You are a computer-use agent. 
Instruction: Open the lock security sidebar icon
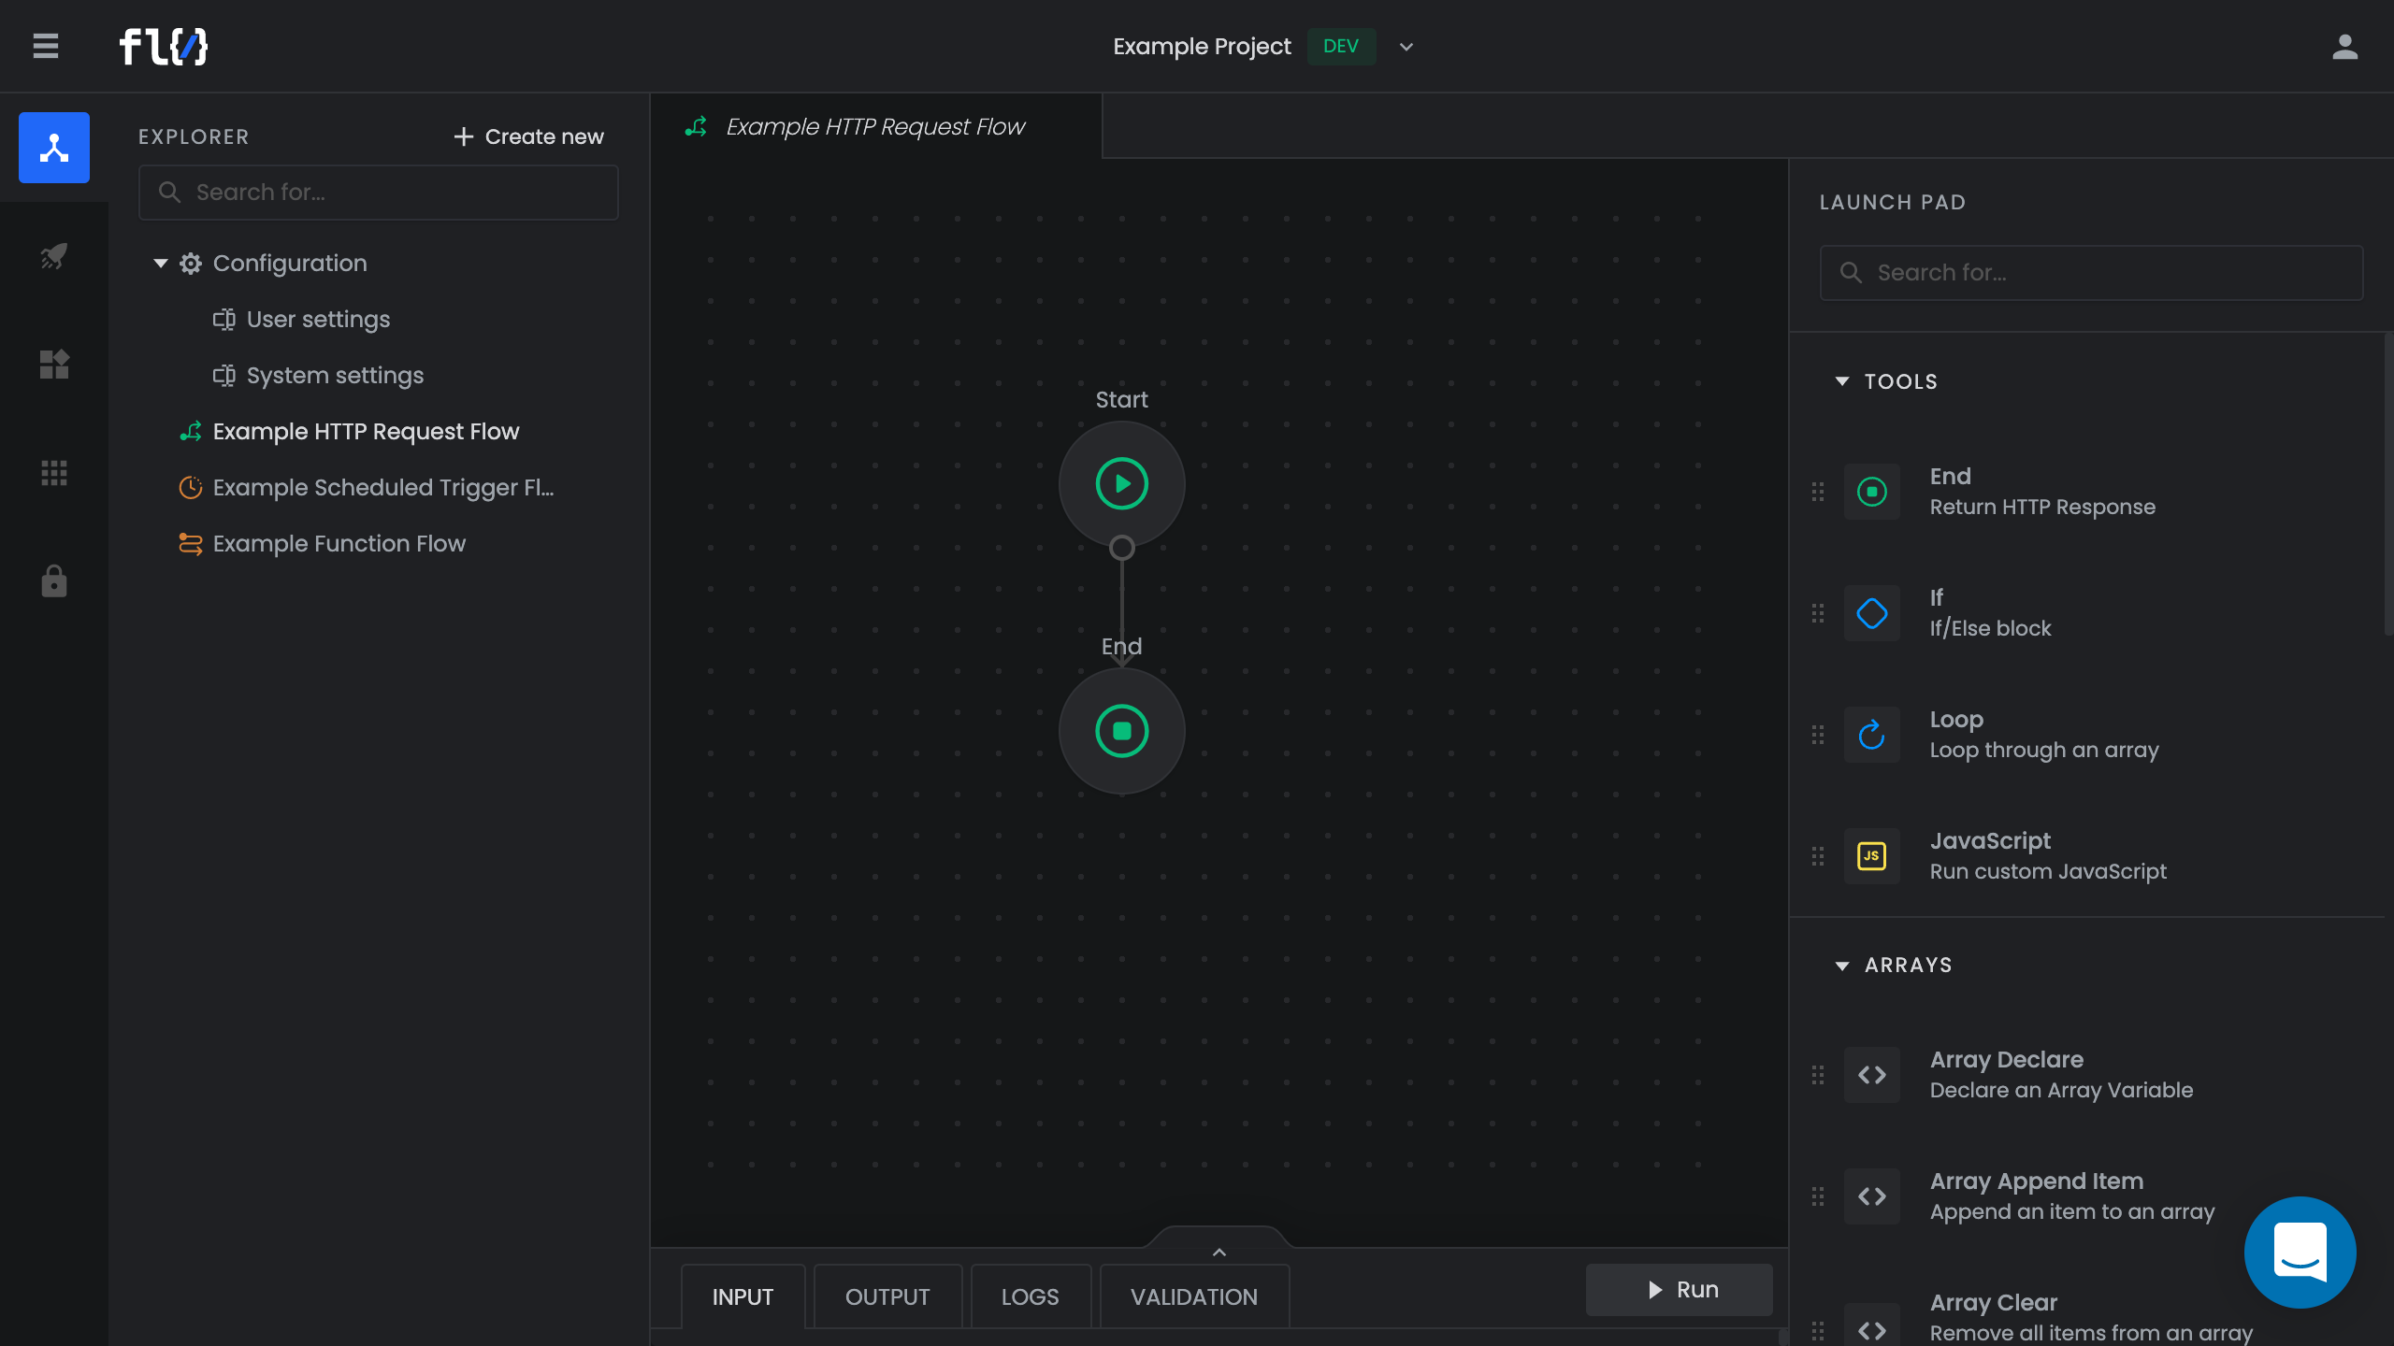pyautogui.click(x=53, y=580)
